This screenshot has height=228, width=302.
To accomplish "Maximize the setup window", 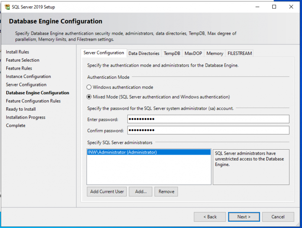I will (x=274, y=7).
